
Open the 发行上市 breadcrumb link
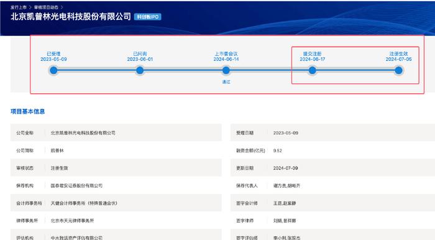coord(19,7)
